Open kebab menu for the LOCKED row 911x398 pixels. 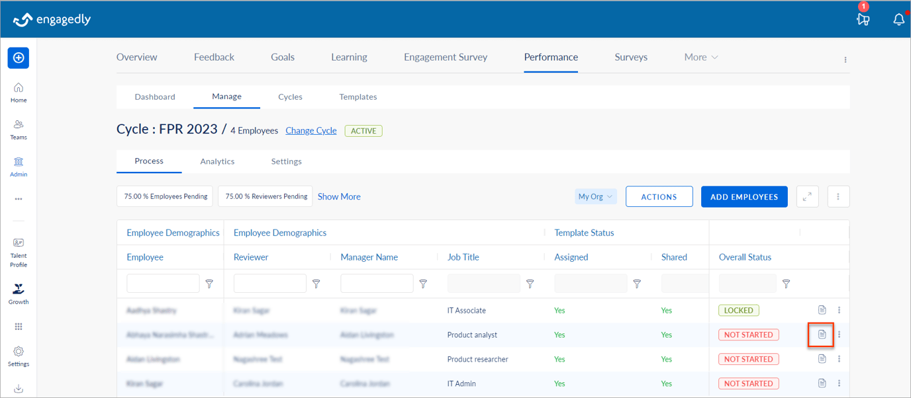839,310
